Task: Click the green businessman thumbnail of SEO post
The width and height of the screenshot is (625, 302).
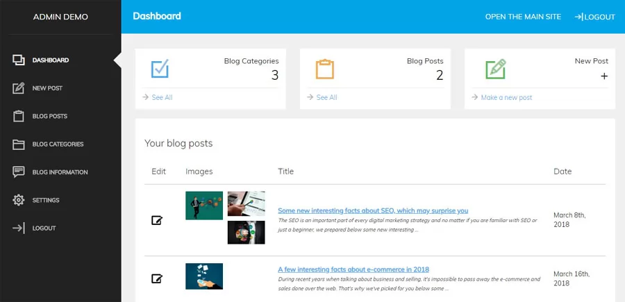Action: [204, 205]
